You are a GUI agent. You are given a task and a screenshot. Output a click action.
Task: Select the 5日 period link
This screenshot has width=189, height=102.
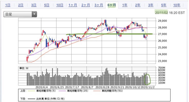pyautogui.click(x=47, y=5)
